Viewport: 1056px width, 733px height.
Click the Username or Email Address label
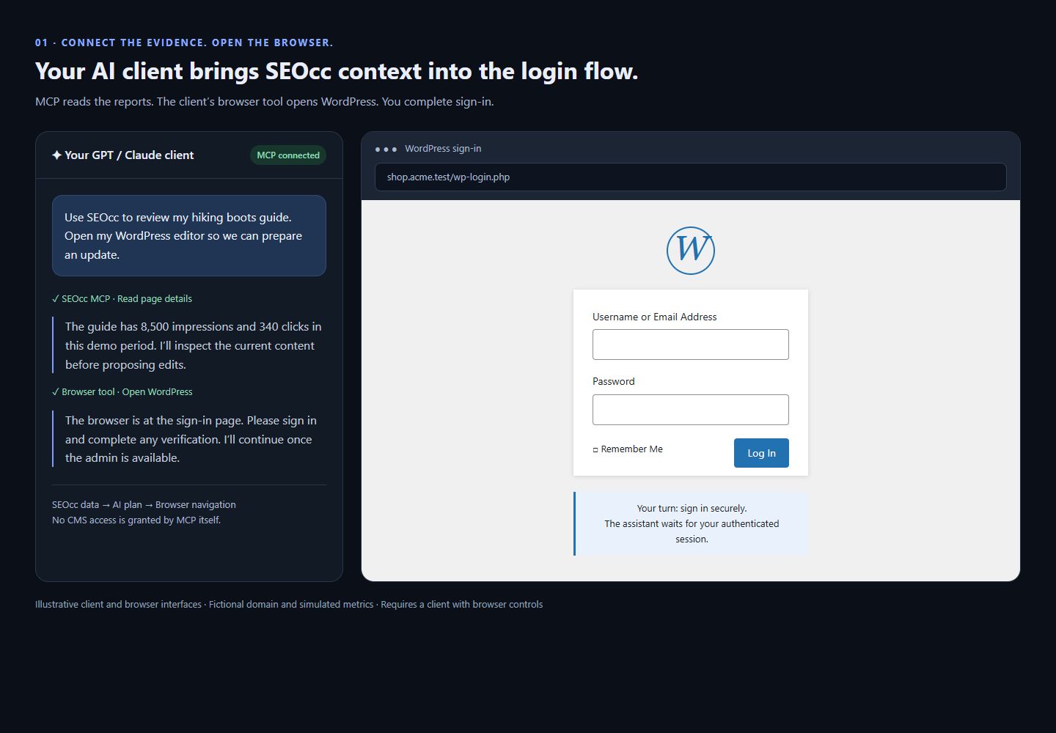coord(655,317)
